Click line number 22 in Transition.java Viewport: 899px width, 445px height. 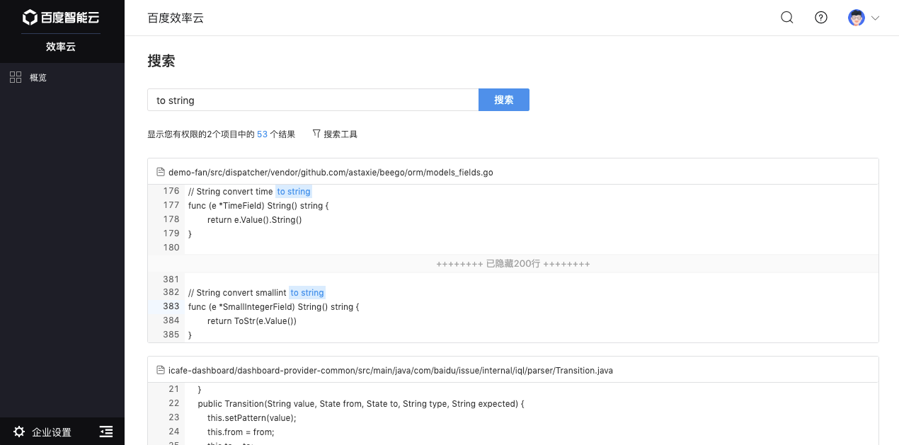(174, 403)
